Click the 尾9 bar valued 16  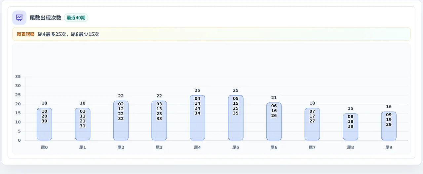389,126
